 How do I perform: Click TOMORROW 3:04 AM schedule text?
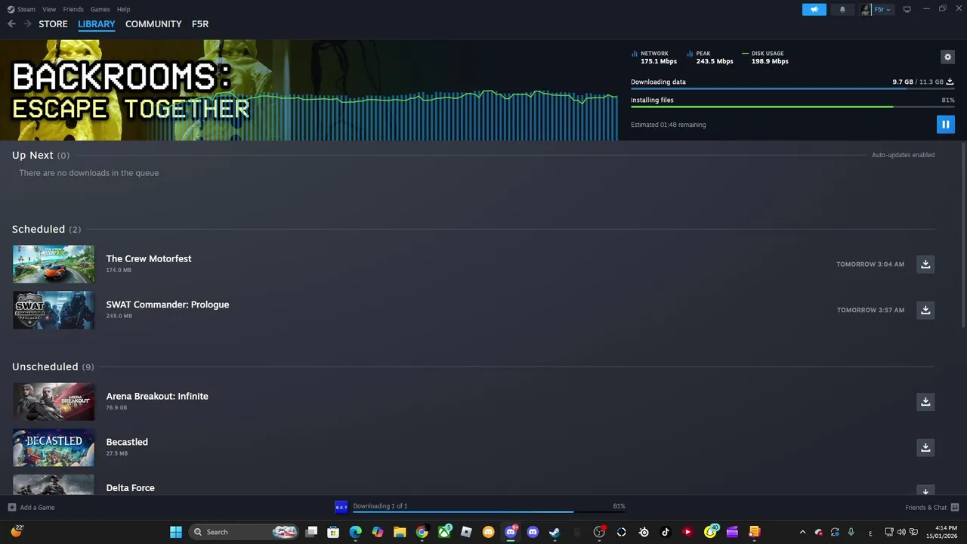pyautogui.click(x=870, y=264)
